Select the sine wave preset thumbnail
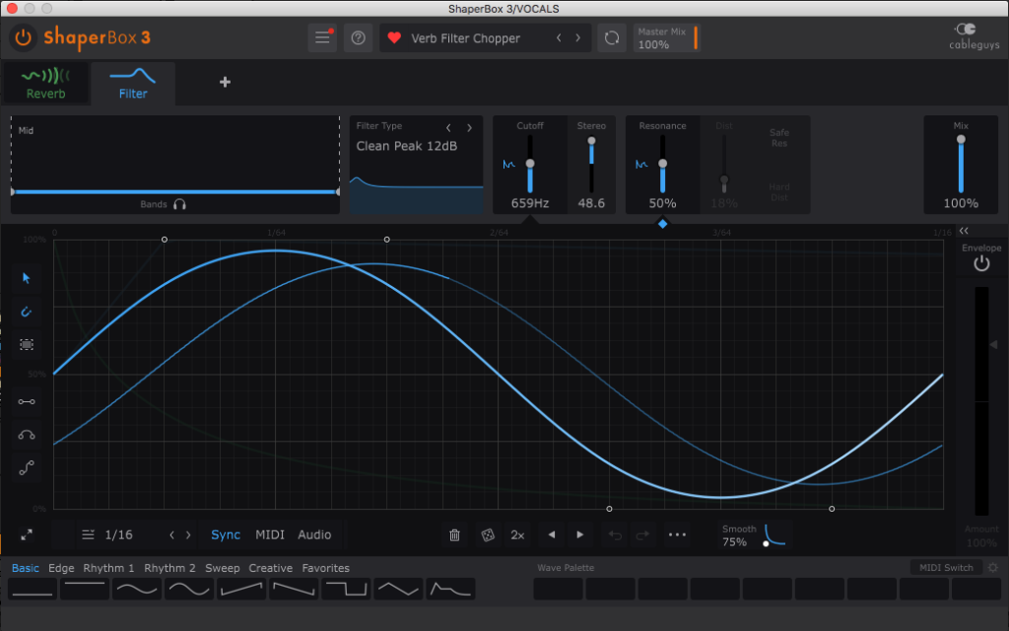Image resolution: width=1009 pixels, height=631 pixels. [137, 590]
